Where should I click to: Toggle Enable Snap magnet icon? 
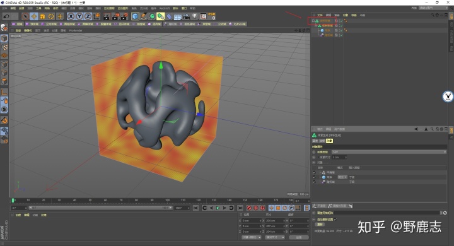[4, 120]
